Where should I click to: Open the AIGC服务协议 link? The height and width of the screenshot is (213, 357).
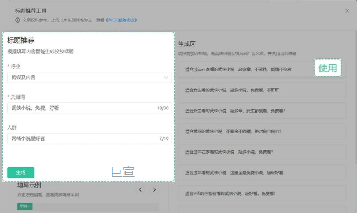122,20
